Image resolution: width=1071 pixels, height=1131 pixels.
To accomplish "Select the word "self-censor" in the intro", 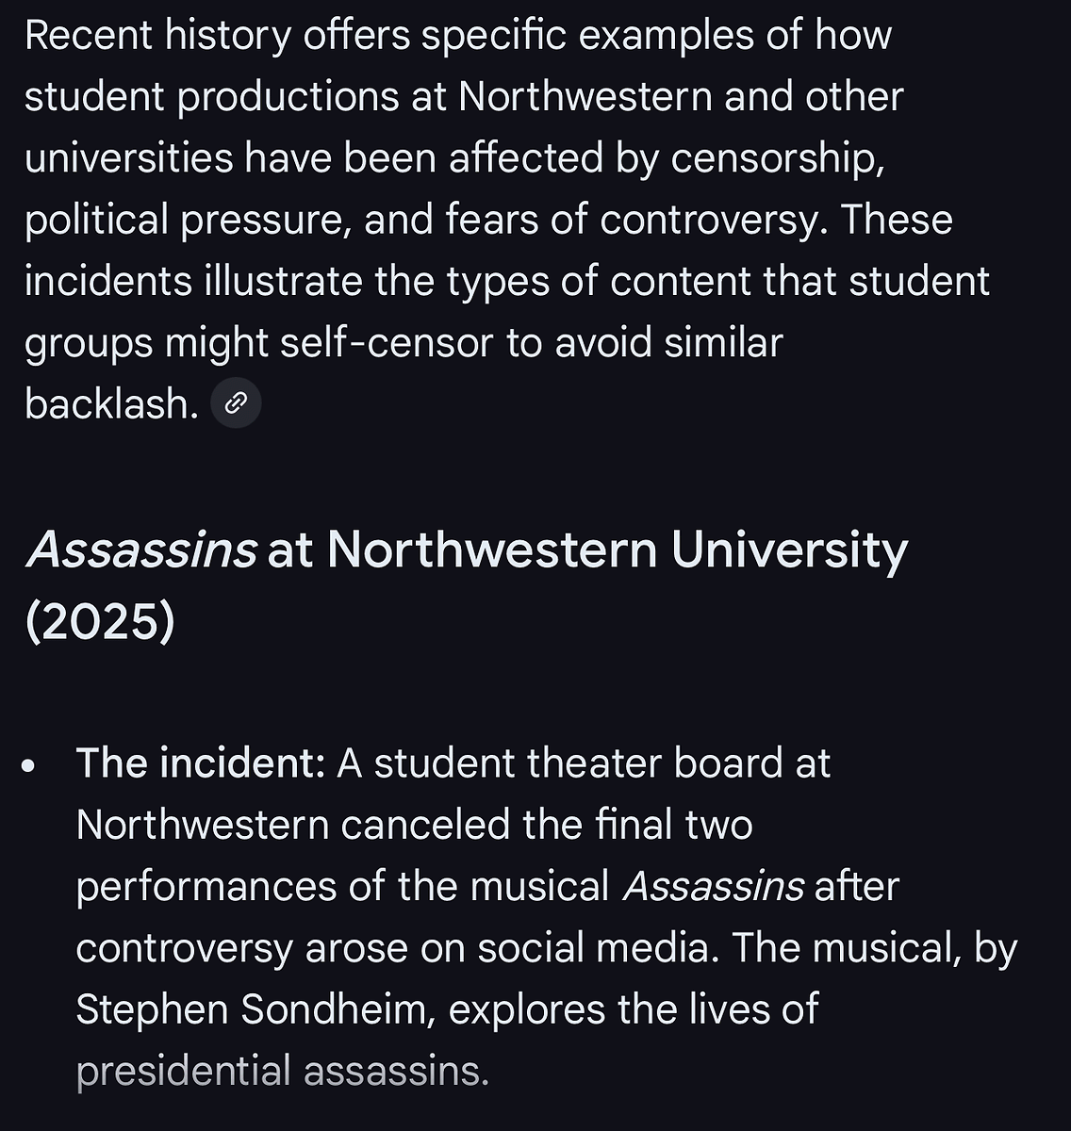I will click(387, 342).
